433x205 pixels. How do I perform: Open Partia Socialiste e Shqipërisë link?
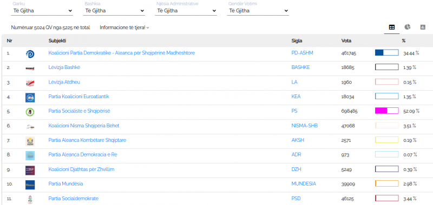(x=79, y=111)
